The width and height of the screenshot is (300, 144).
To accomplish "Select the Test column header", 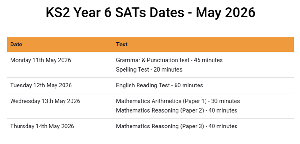I will [x=122, y=45].
